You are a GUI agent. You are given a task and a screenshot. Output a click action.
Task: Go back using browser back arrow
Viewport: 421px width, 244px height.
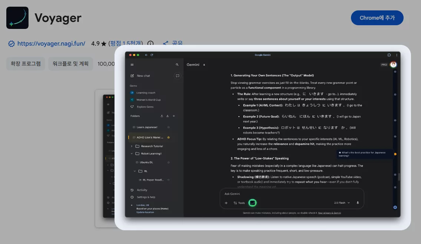pyautogui.click(x=146, y=55)
